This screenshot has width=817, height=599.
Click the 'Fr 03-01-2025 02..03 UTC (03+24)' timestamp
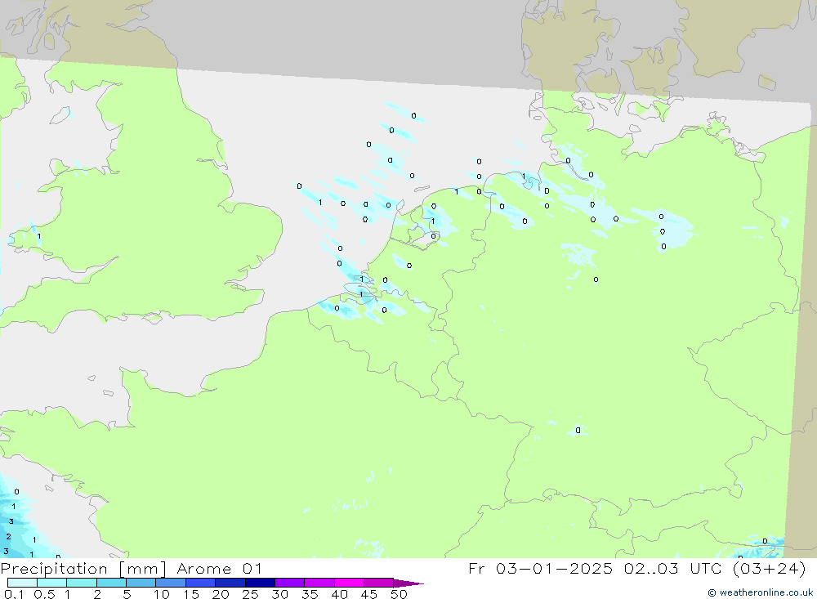(x=637, y=568)
